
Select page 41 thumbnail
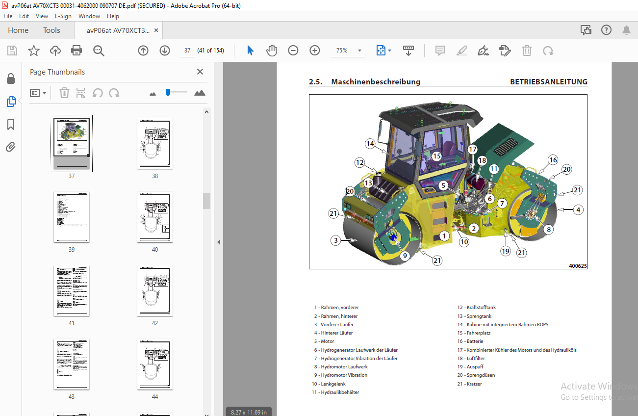coord(72,291)
